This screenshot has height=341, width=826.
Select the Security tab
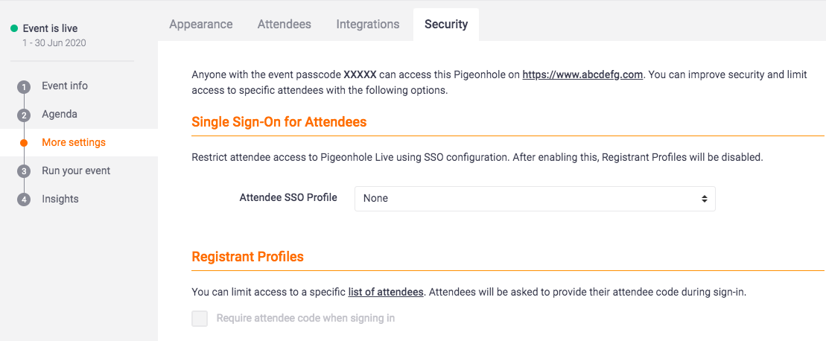446,24
